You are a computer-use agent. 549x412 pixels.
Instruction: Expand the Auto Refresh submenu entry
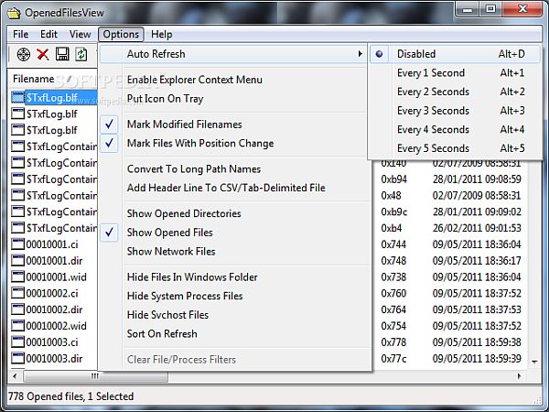(233, 54)
